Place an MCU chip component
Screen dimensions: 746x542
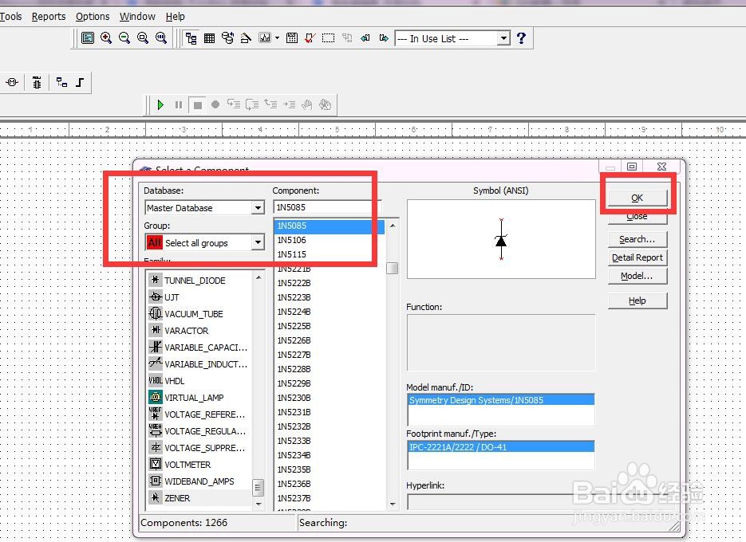click(37, 82)
